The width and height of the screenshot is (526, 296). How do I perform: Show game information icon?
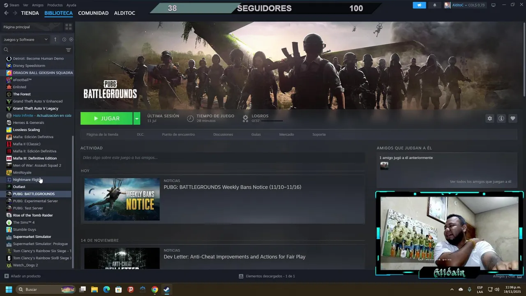pyautogui.click(x=501, y=118)
